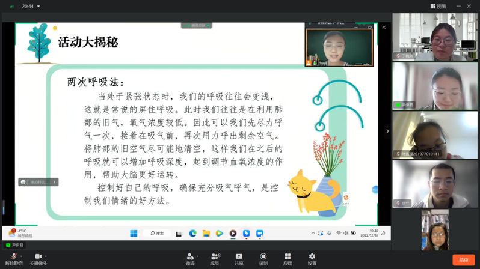Start recording with the 录制 button
The width and height of the screenshot is (480, 269).
[x=263, y=257]
